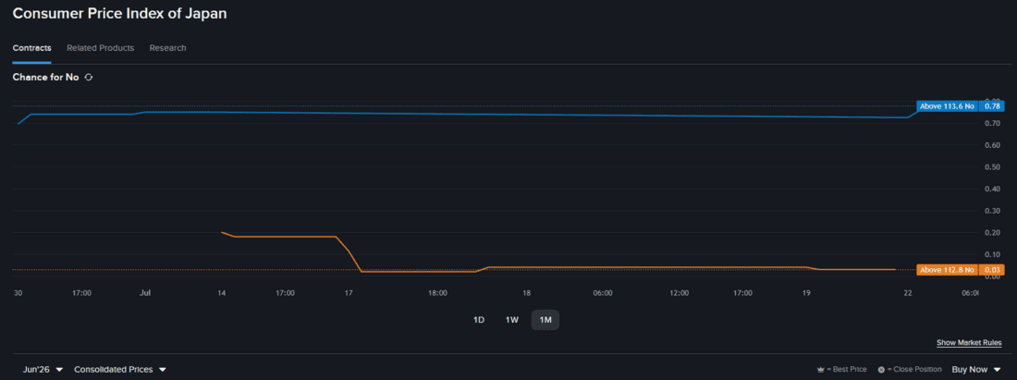
Task: Open the Buy Now dropdown
Action: tap(976, 369)
